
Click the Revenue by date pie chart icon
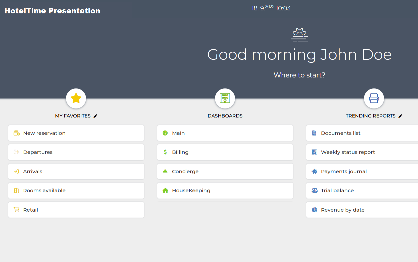(314, 210)
